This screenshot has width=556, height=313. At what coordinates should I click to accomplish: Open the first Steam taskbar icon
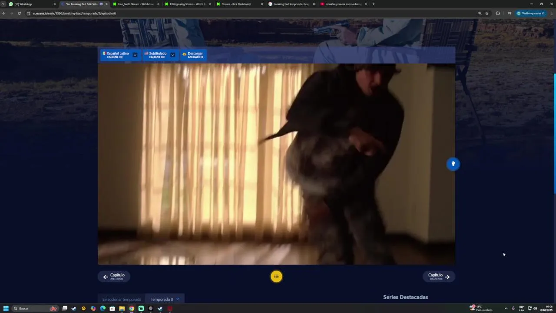click(74, 309)
